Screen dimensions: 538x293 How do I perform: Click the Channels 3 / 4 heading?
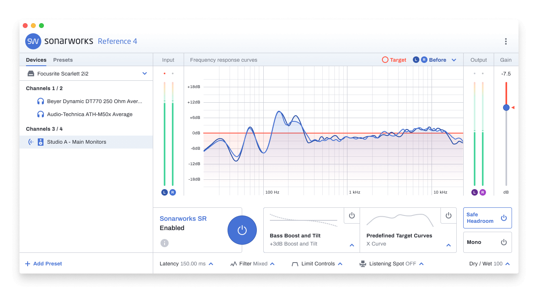tap(44, 129)
